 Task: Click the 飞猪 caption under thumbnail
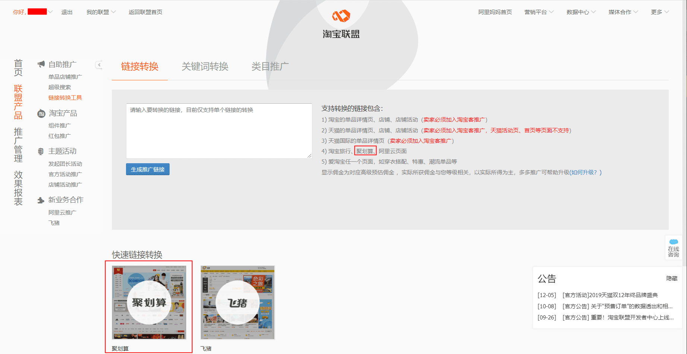point(206,348)
